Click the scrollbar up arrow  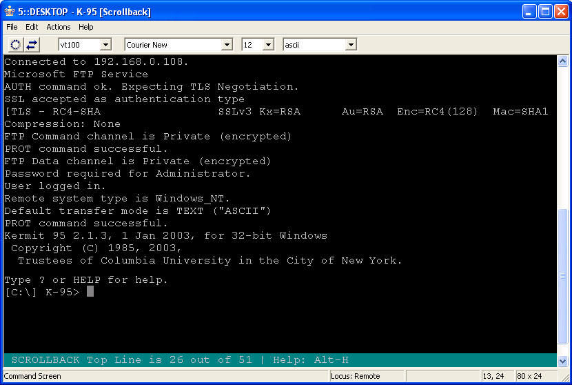[562, 61]
